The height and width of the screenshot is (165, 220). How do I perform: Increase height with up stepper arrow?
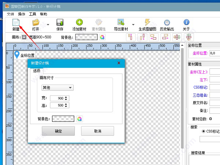[66, 104]
